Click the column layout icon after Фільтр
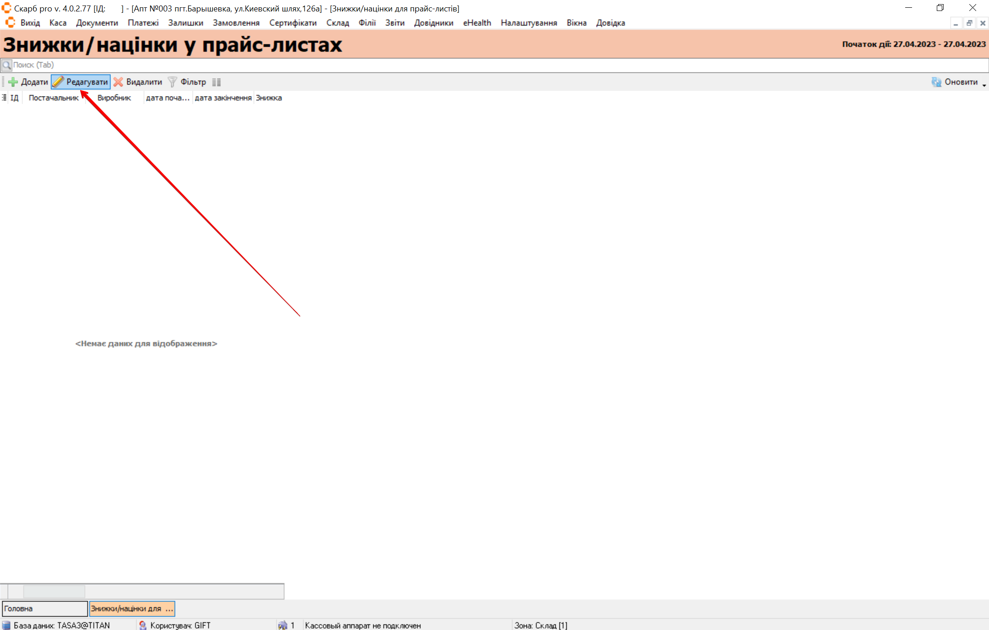The image size is (989, 630). (217, 82)
